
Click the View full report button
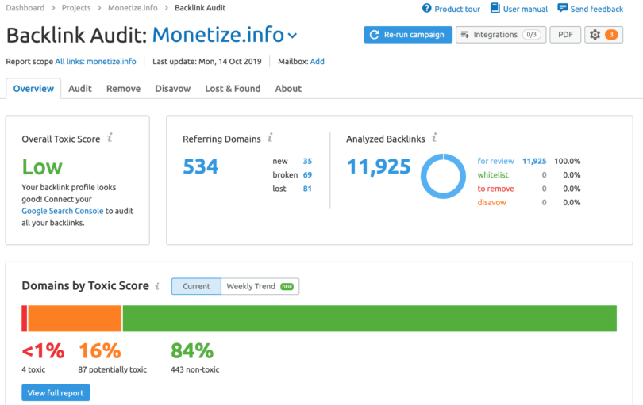(56, 392)
